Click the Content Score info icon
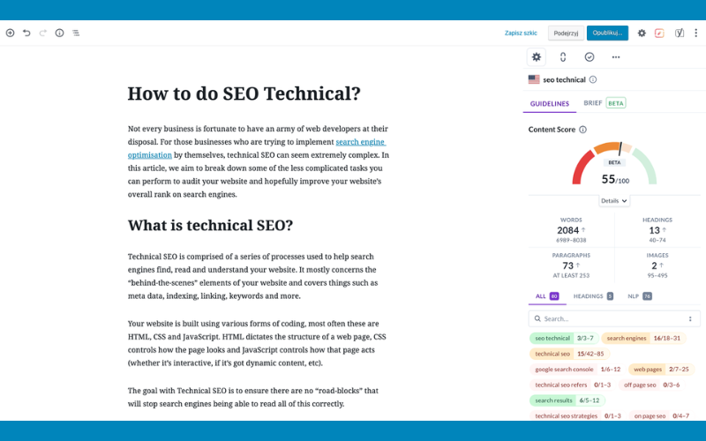The height and width of the screenshot is (441, 706). click(582, 130)
